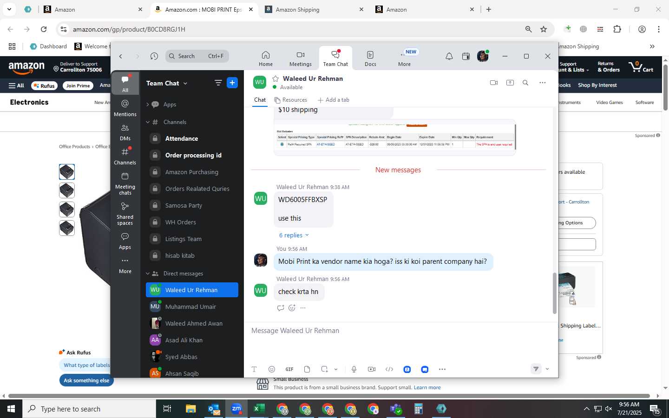
Task: Open the shared pricing table image
Action: pyautogui.click(x=394, y=137)
